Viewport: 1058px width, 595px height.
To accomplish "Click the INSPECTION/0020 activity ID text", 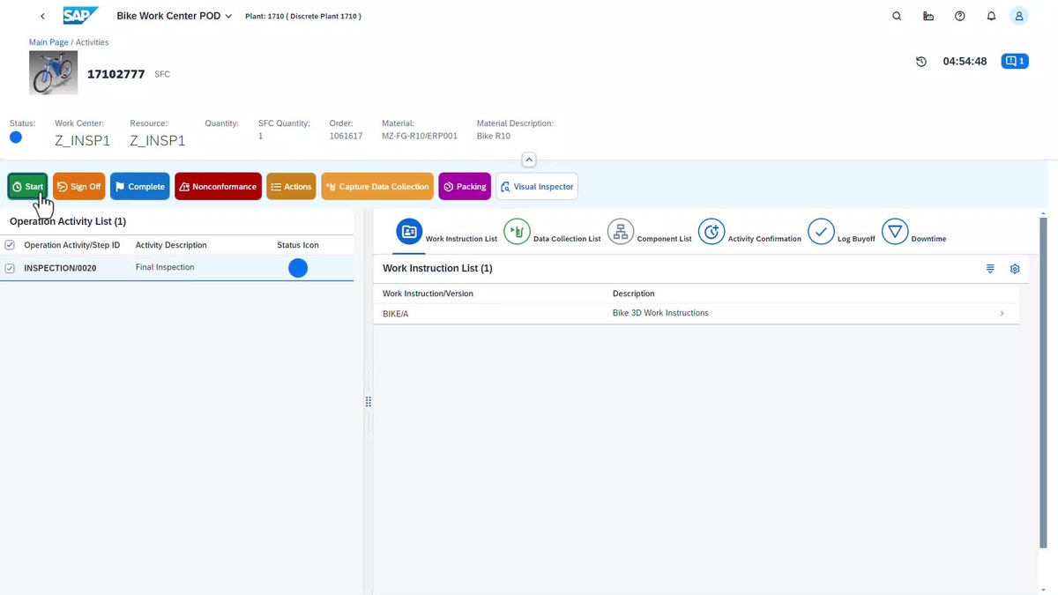I will point(60,268).
